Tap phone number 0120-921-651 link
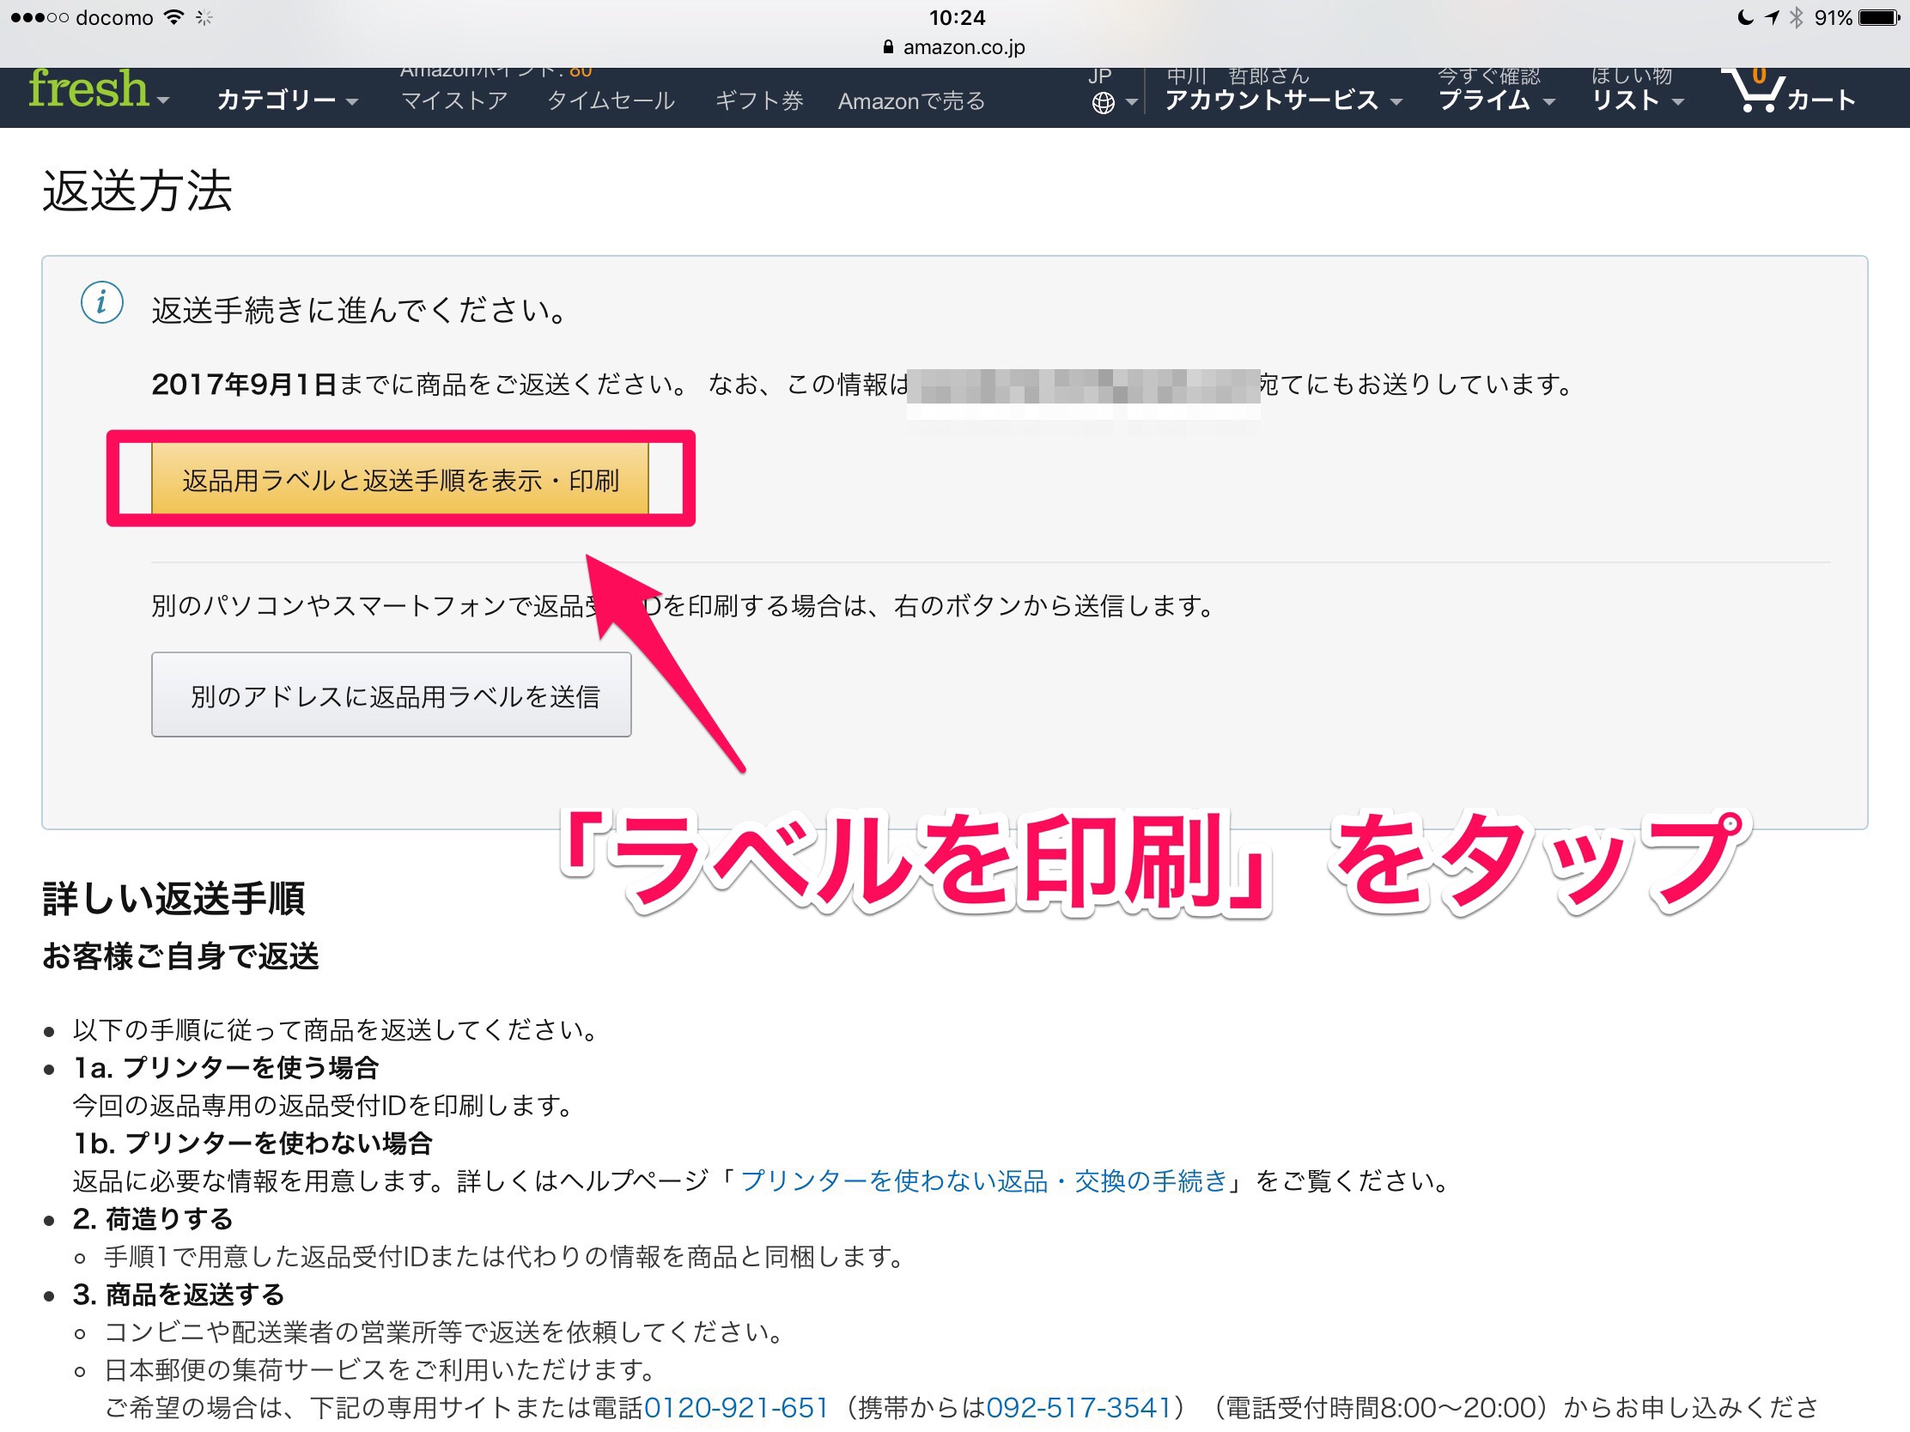 [736, 1408]
